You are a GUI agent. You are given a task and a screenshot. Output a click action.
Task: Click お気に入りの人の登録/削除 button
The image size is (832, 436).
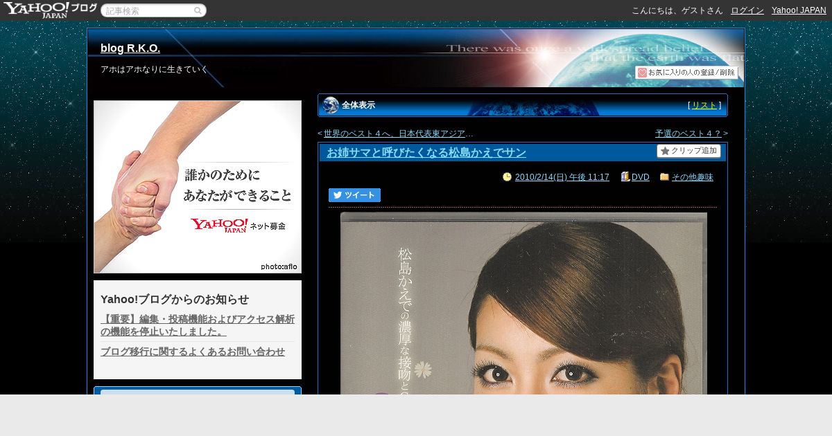[686, 73]
